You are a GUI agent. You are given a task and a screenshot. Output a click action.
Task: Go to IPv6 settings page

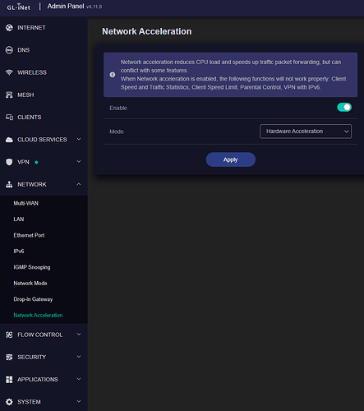(x=19, y=252)
